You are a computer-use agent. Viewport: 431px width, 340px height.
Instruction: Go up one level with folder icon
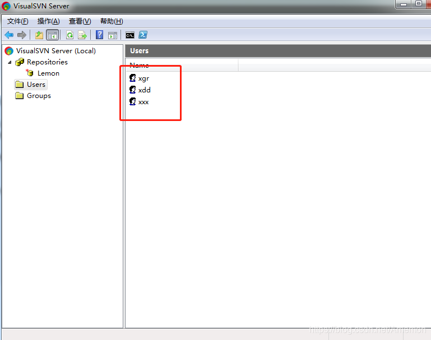(39, 35)
